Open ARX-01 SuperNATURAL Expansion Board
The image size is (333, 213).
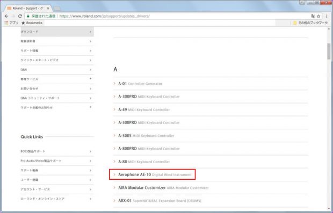coord(160,201)
